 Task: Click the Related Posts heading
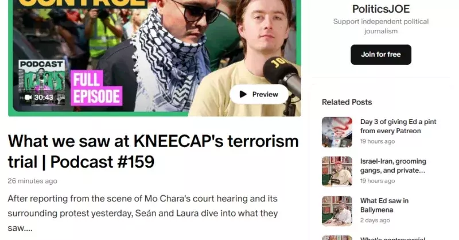pos(347,102)
